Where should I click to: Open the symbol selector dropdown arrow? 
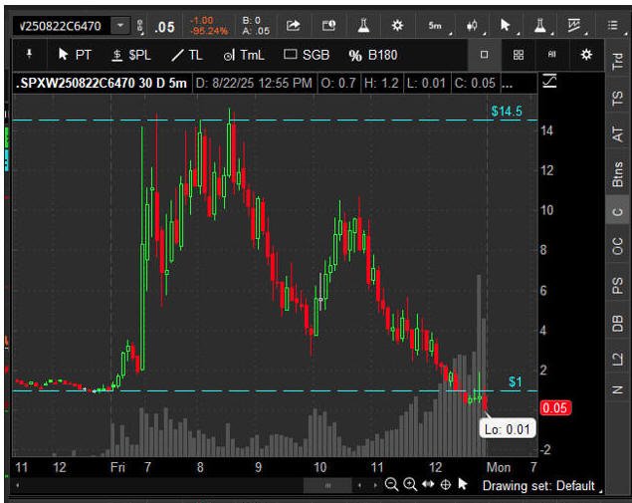point(121,25)
